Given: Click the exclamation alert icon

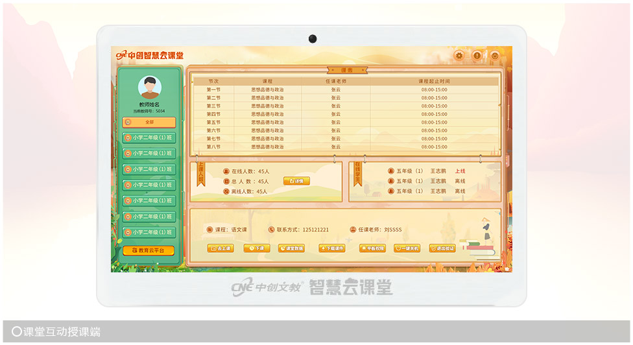Looking at the screenshot, I should pos(477,56).
